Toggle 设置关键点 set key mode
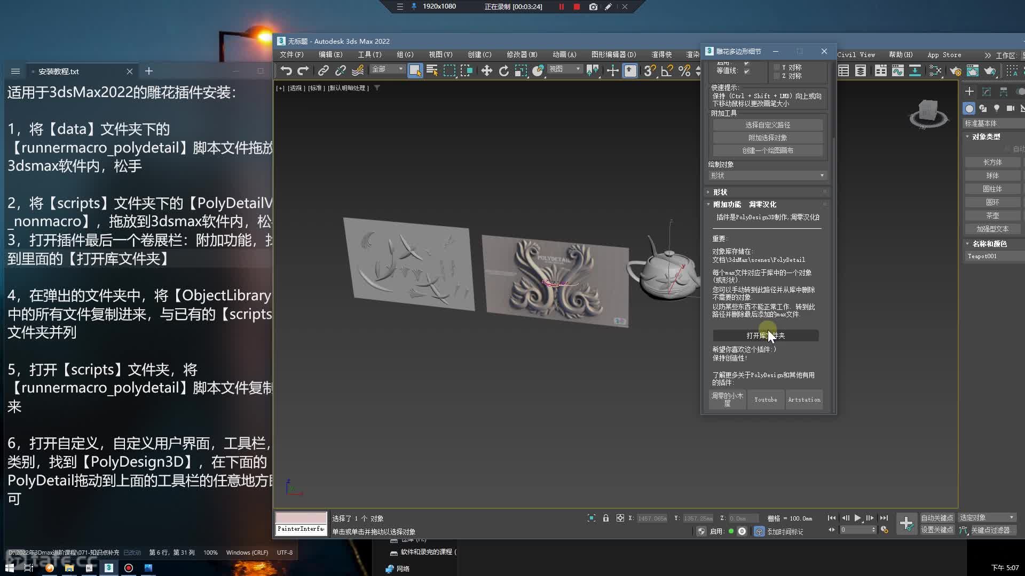Viewport: 1025px width, 576px height. click(937, 530)
